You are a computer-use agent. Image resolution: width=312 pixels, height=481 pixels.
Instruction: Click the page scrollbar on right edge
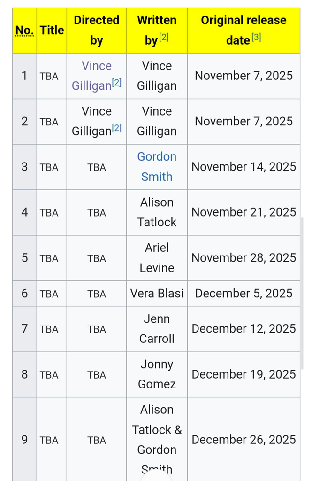click(x=303, y=293)
